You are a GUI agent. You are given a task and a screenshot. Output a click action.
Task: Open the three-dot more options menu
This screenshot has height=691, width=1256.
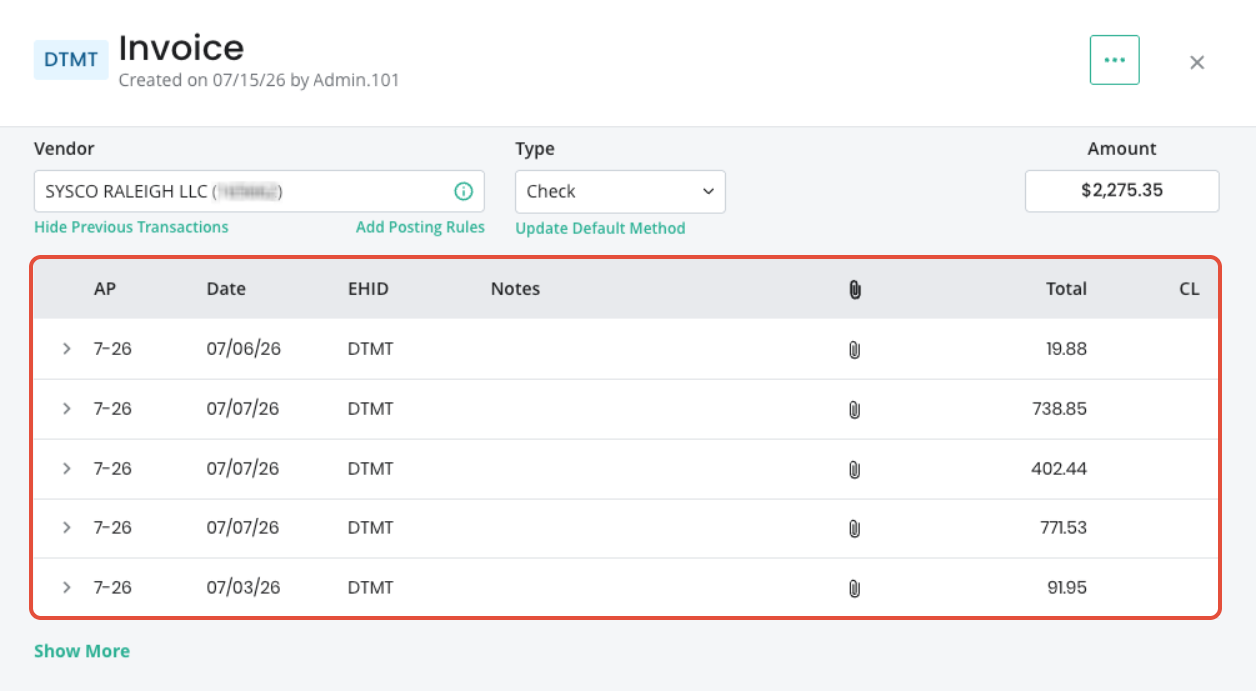1114,60
